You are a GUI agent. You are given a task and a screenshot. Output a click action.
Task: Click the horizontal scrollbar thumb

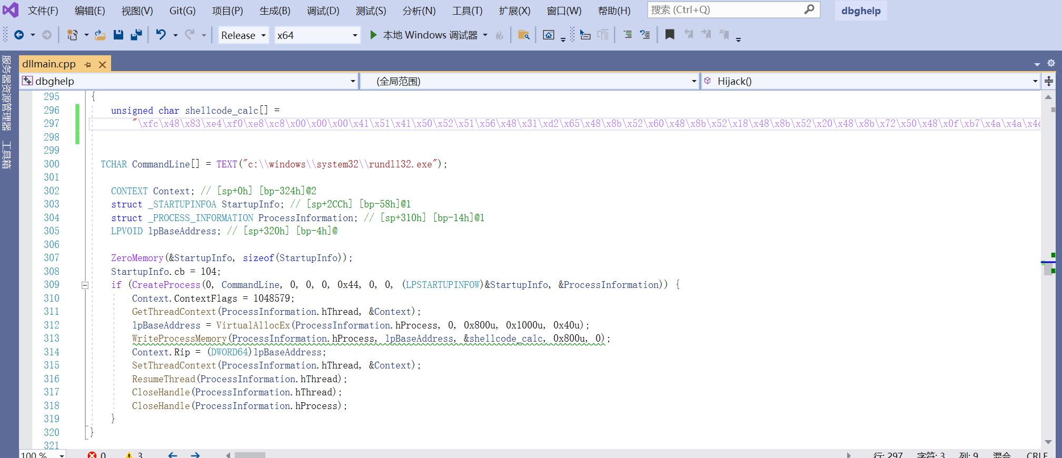click(250, 455)
